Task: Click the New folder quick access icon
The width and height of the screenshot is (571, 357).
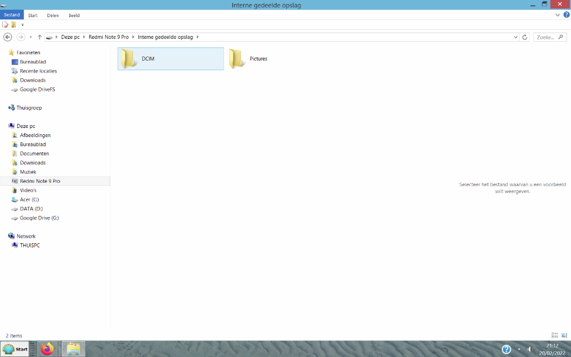Action: pos(14,25)
